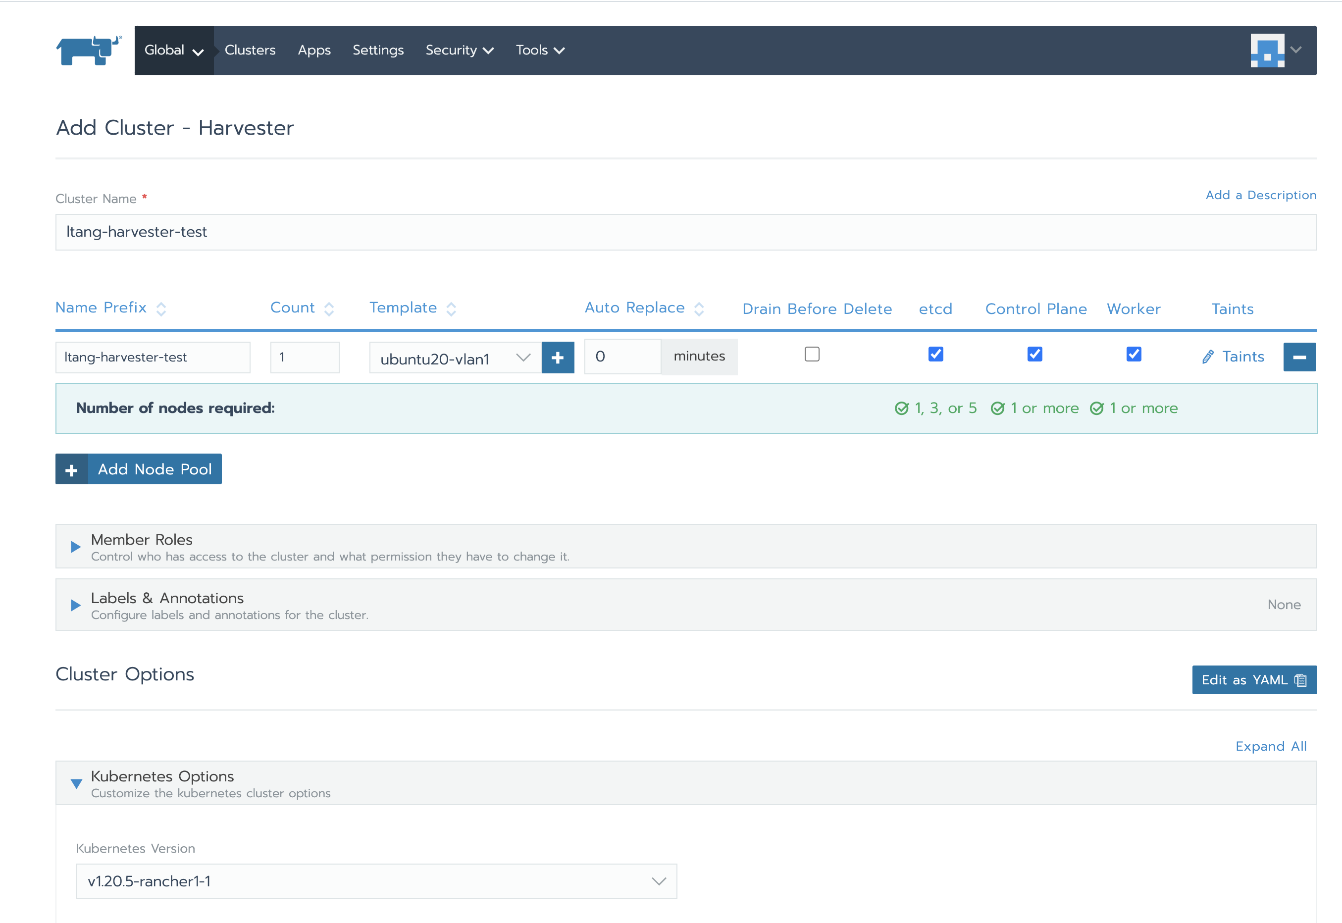The width and height of the screenshot is (1342, 923).
Task: Click the plus icon beside the template selector
Action: point(557,357)
